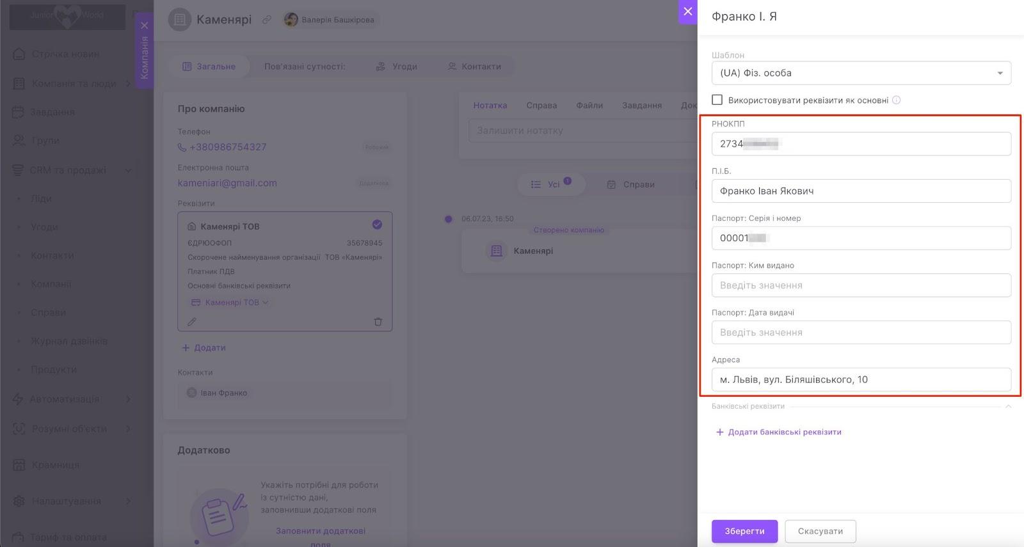The image size is (1024, 547).
Task: Click the 'Залишити нотатку' note field
Action: pos(583,131)
